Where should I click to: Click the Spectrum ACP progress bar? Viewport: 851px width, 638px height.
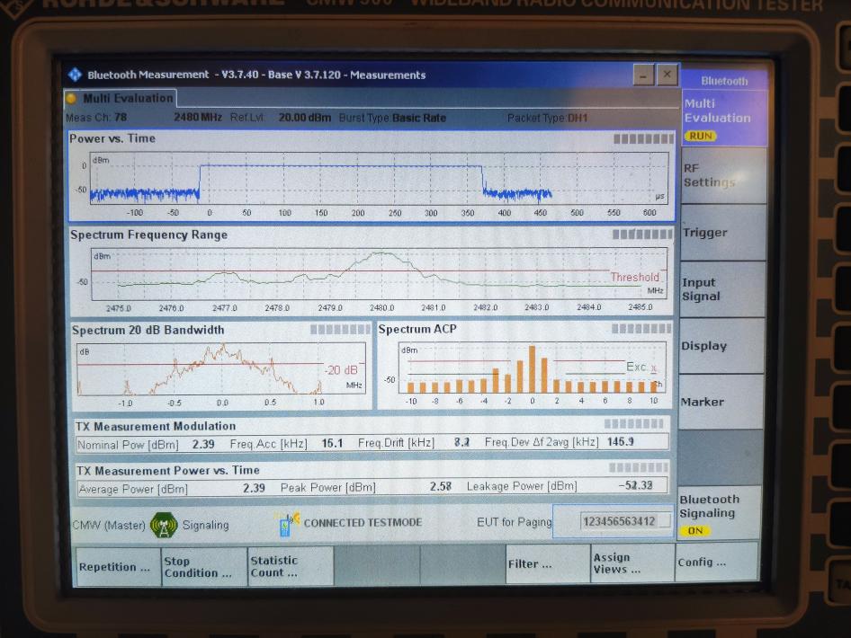click(641, 329)
